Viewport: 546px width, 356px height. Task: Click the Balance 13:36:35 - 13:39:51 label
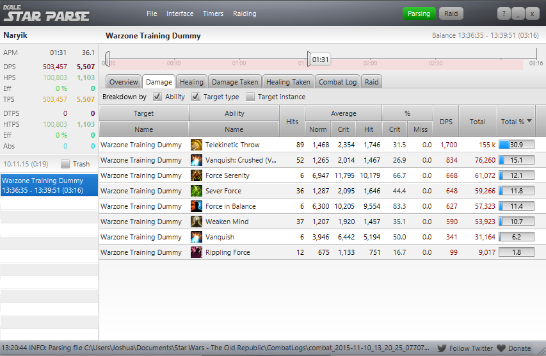pyautogui.click(x=485, y=35)
